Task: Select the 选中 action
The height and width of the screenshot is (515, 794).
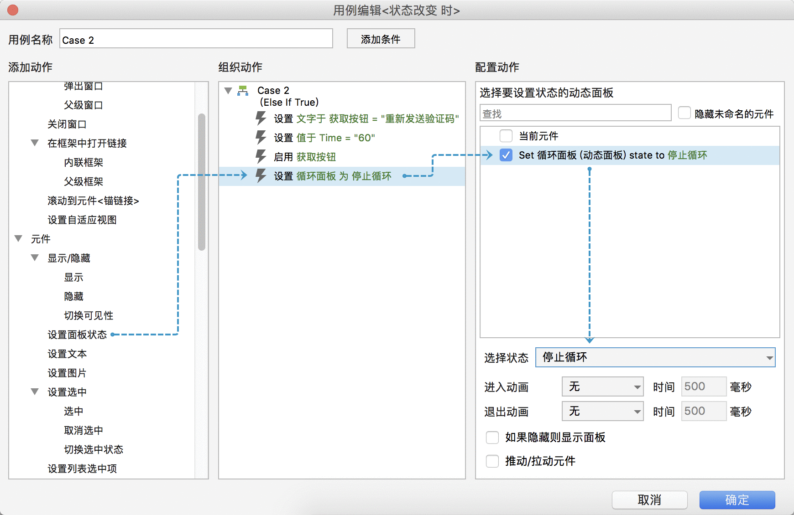Action: pyautogui.click(x=73, y=411)
